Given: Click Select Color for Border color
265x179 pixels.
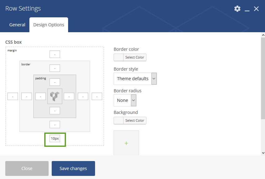Looking at the screenshot, I should click(135, 57).
